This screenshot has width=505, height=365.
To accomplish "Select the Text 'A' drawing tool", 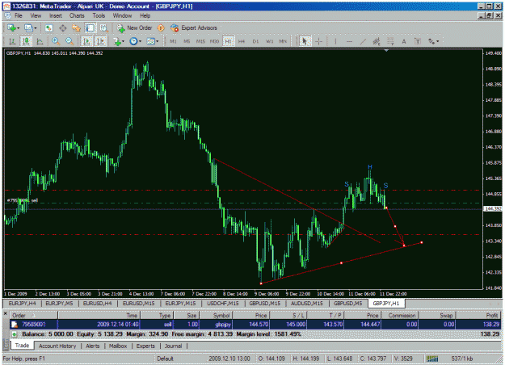I will 403,41.
